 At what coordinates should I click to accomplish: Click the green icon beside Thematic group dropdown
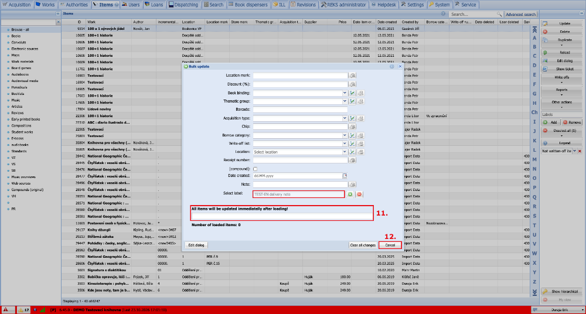coord(352,101)
